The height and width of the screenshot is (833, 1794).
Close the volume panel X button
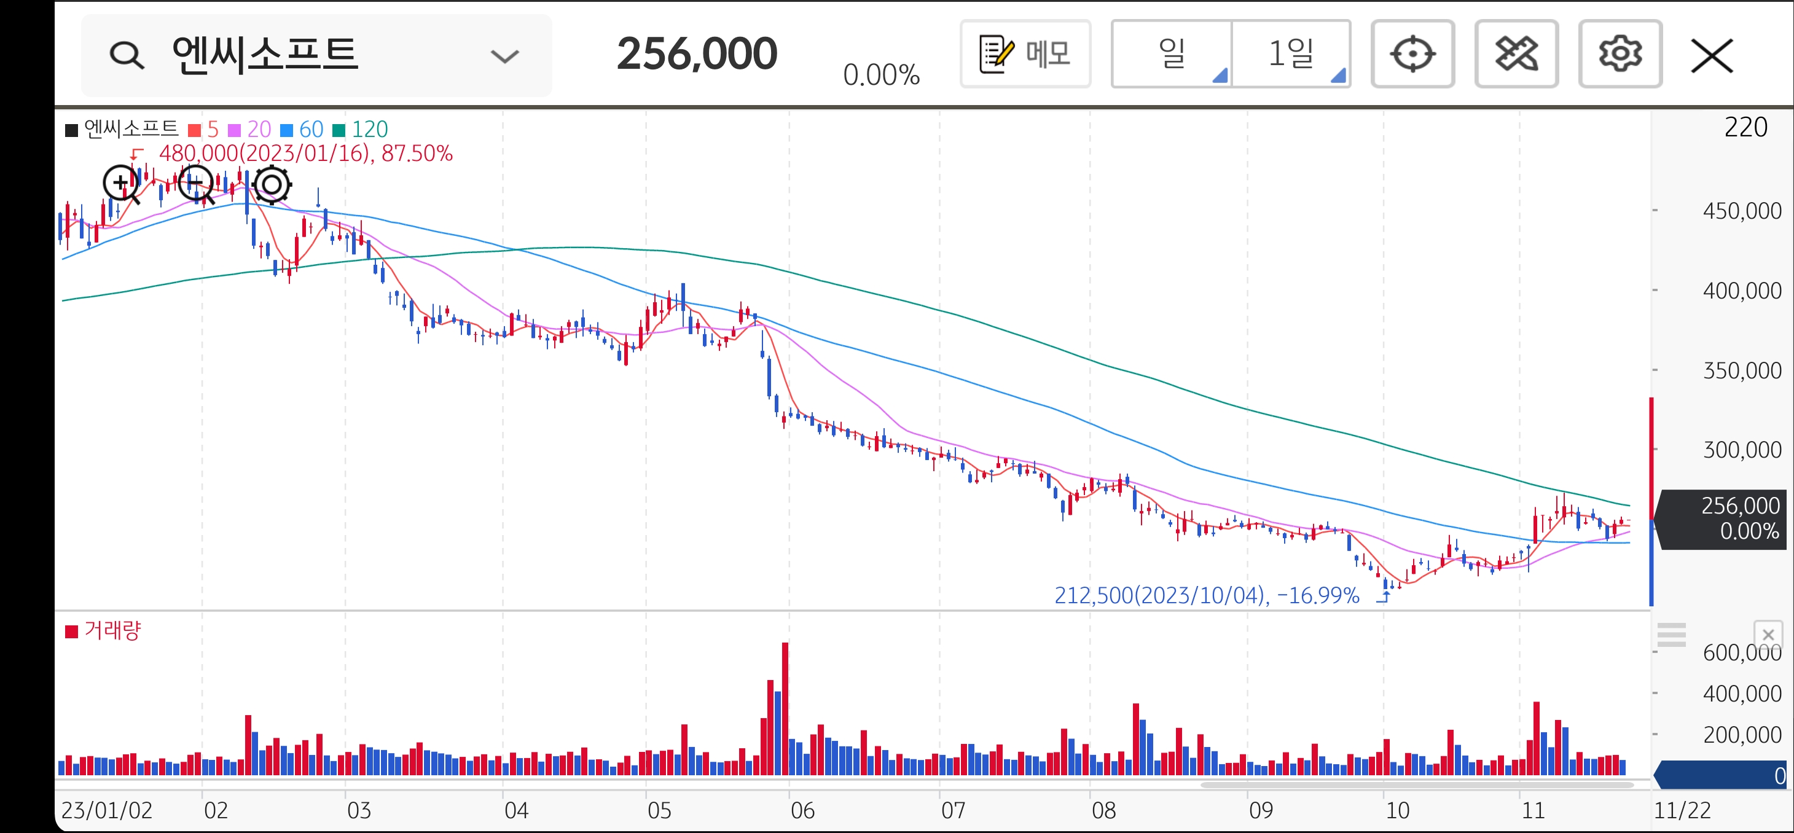tap(1767, 635)
